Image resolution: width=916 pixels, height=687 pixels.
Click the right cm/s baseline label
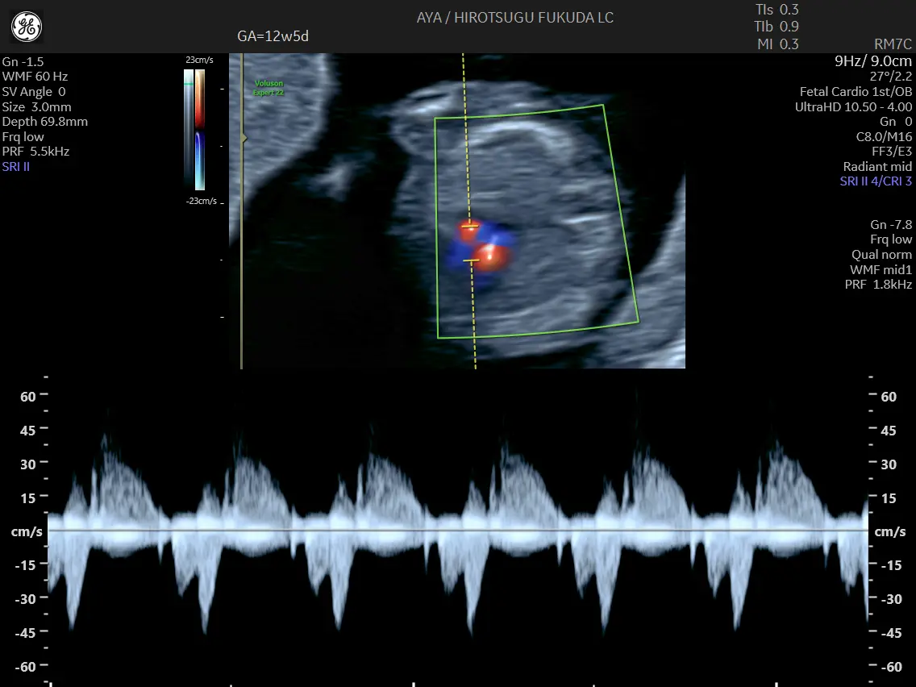(890, 531)
